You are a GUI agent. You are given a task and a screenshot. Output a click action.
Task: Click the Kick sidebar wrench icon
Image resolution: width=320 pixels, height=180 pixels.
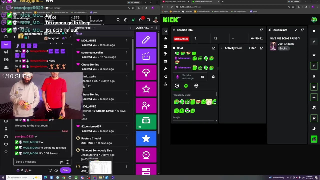(165, 69)
